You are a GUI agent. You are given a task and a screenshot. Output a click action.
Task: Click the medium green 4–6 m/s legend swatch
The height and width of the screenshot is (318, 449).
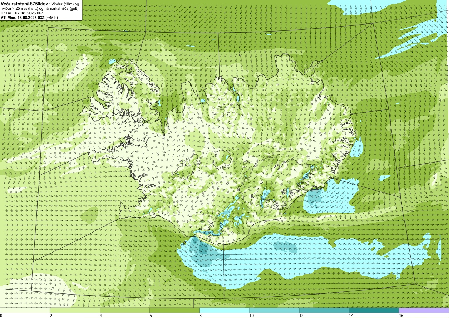coord(125,310)
